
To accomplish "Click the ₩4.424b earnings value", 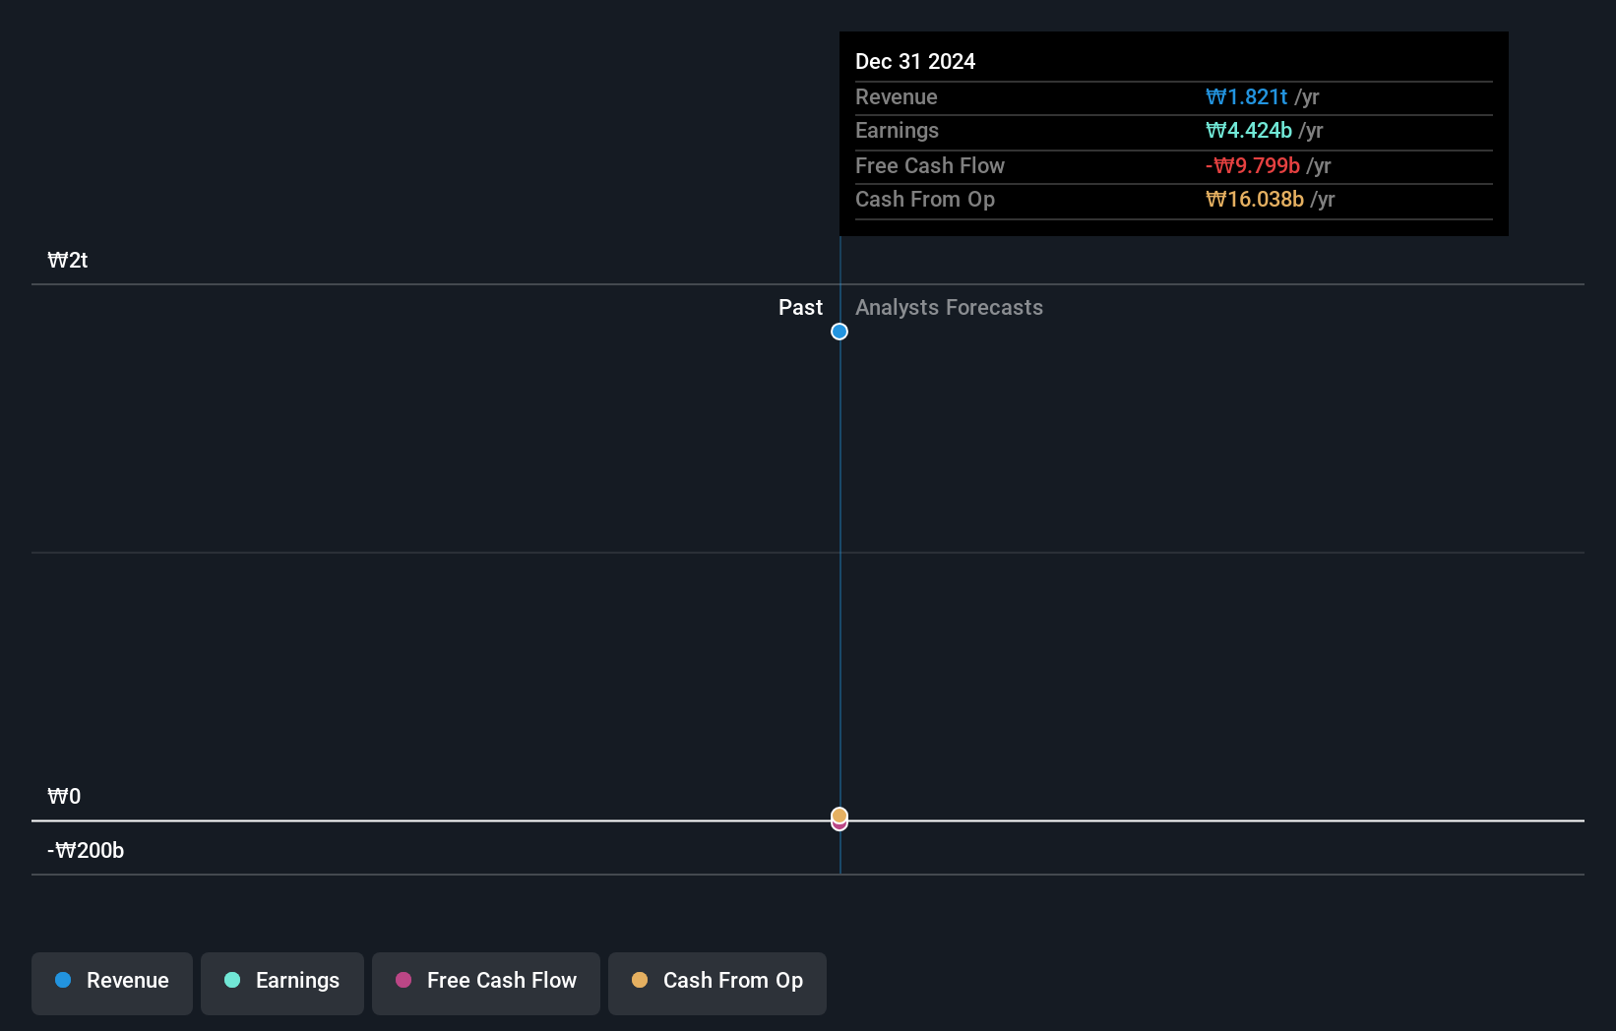I will (x=1249, y=131).
